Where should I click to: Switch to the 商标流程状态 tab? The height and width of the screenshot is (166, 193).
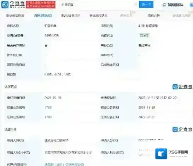[98, 16]
